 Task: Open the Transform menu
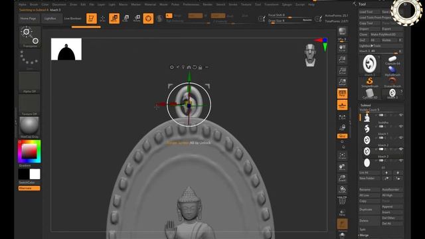coord(272,5)
